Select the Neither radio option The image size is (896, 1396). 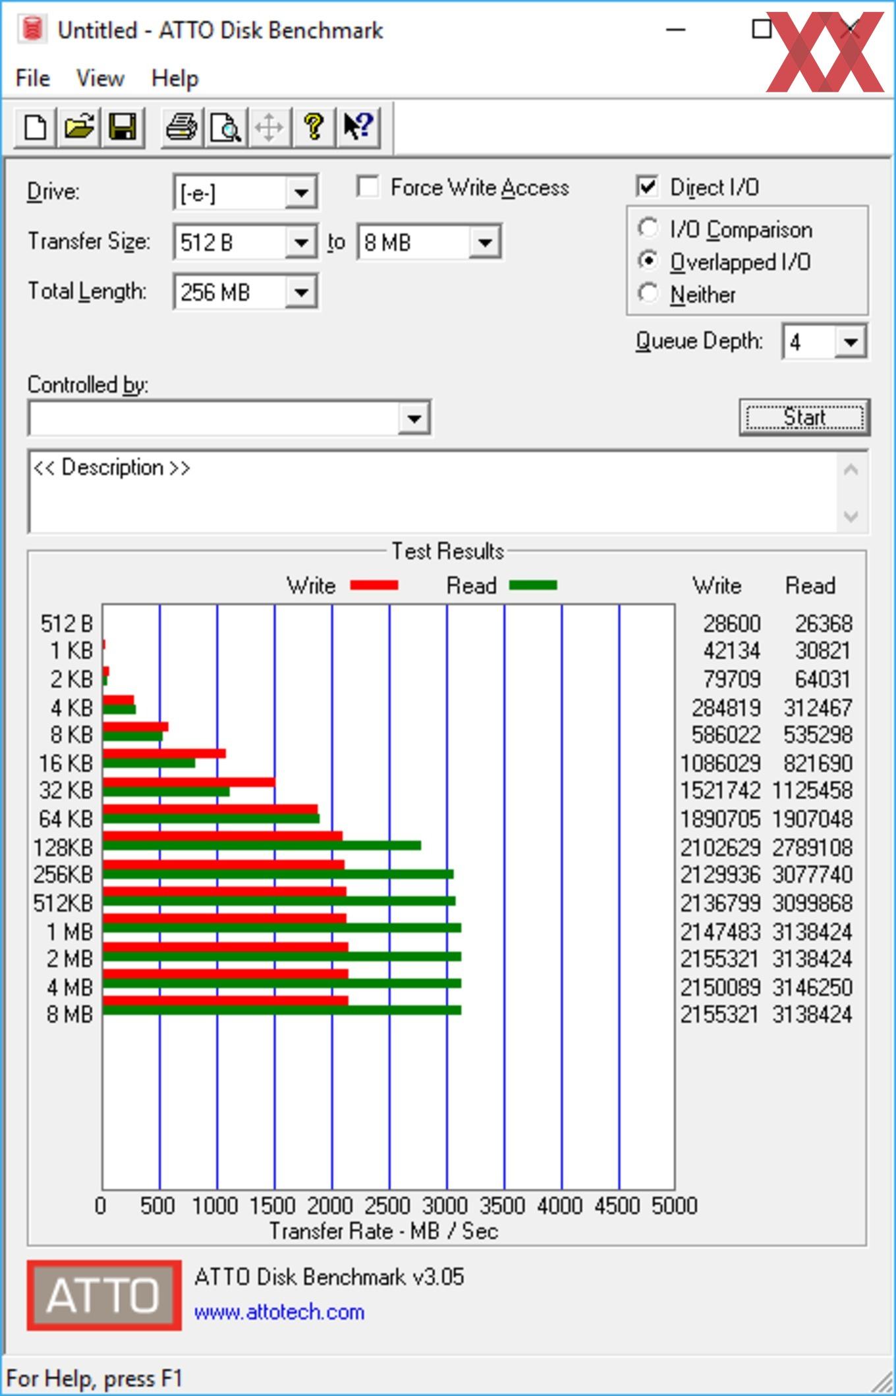point(648,293)
